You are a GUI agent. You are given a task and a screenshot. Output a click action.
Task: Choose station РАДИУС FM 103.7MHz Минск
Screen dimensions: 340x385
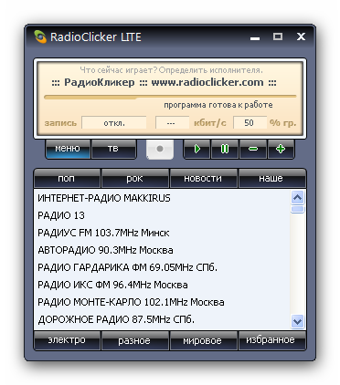coord(162,233)
